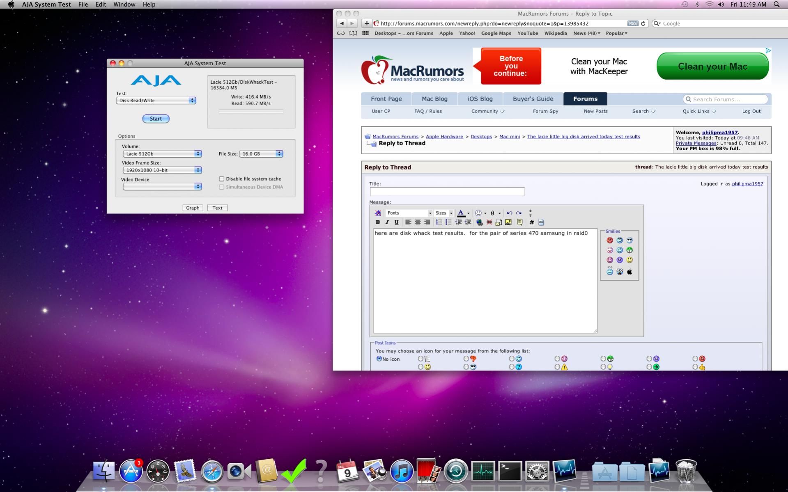The height and width of the screenshot is (492, 788).
Task: Align message text to the right
Action: click(x=427, y=222)
